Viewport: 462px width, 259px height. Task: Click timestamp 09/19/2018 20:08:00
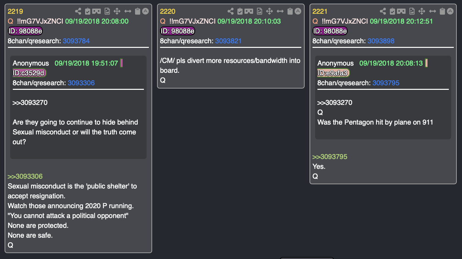(x=97, y=21)
